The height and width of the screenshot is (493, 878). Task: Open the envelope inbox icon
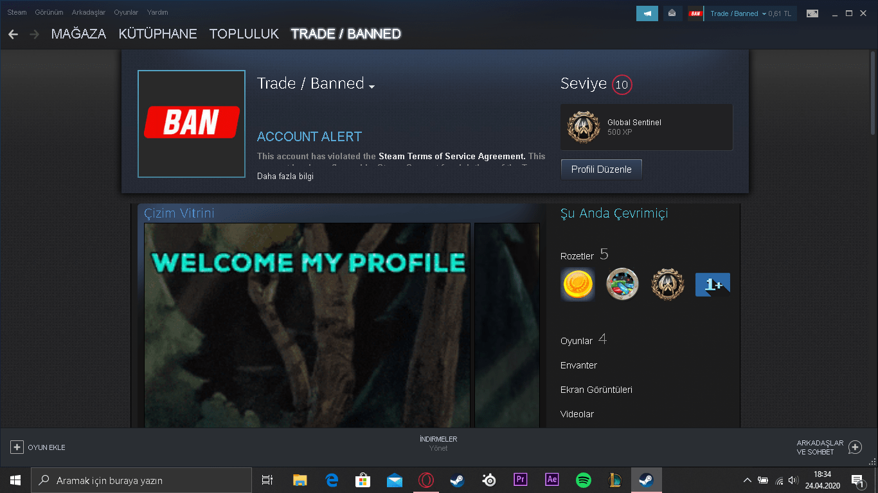tap(672, 13)
